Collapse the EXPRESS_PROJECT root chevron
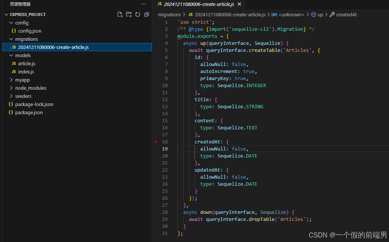This screenshot has height=242, width=389. pyautogui.click(x=6, y=14)
